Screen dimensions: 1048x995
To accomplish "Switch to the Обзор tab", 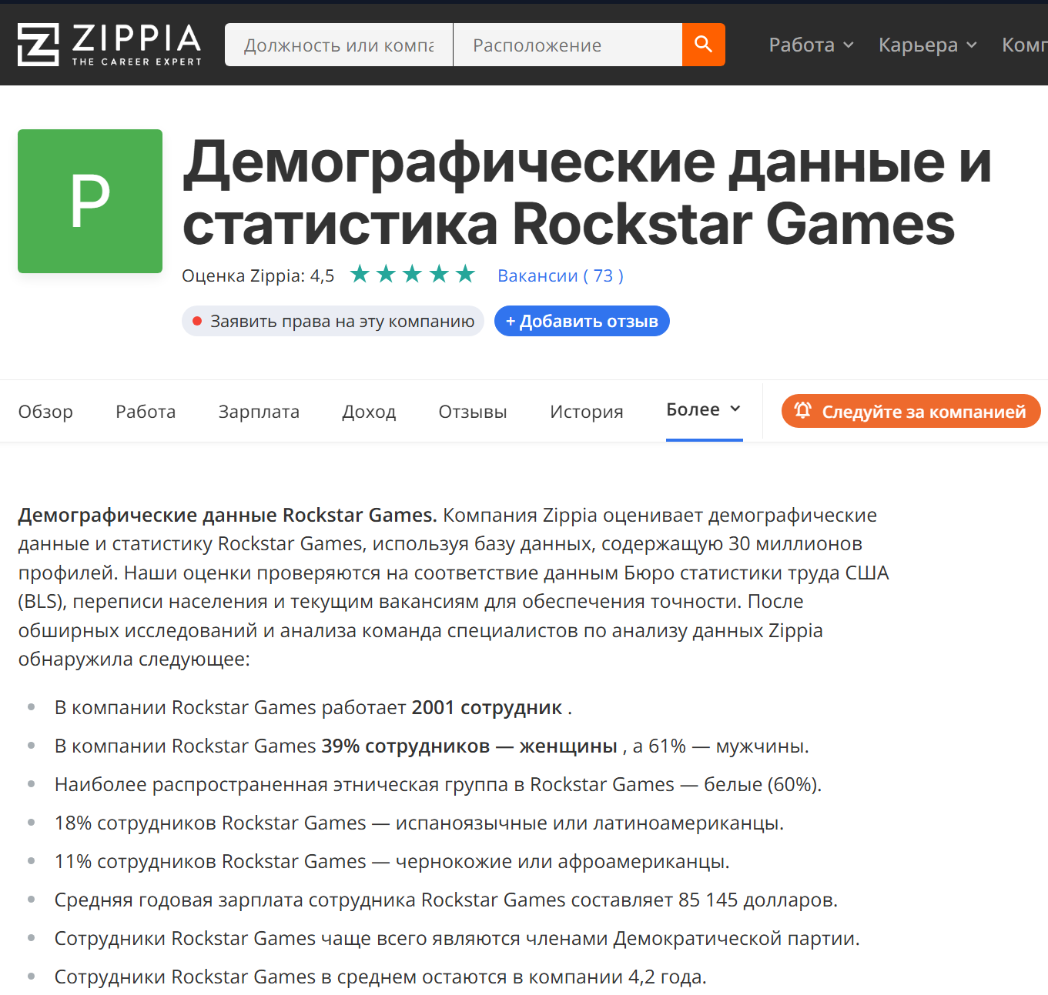I will click(45, 412).
